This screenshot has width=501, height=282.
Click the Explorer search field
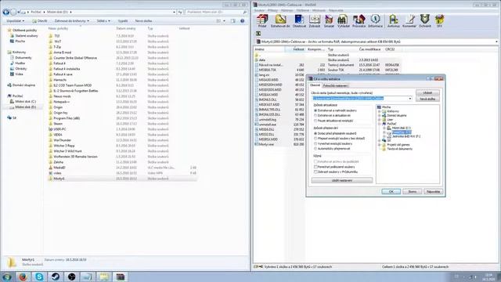click(x=216, y=13)
